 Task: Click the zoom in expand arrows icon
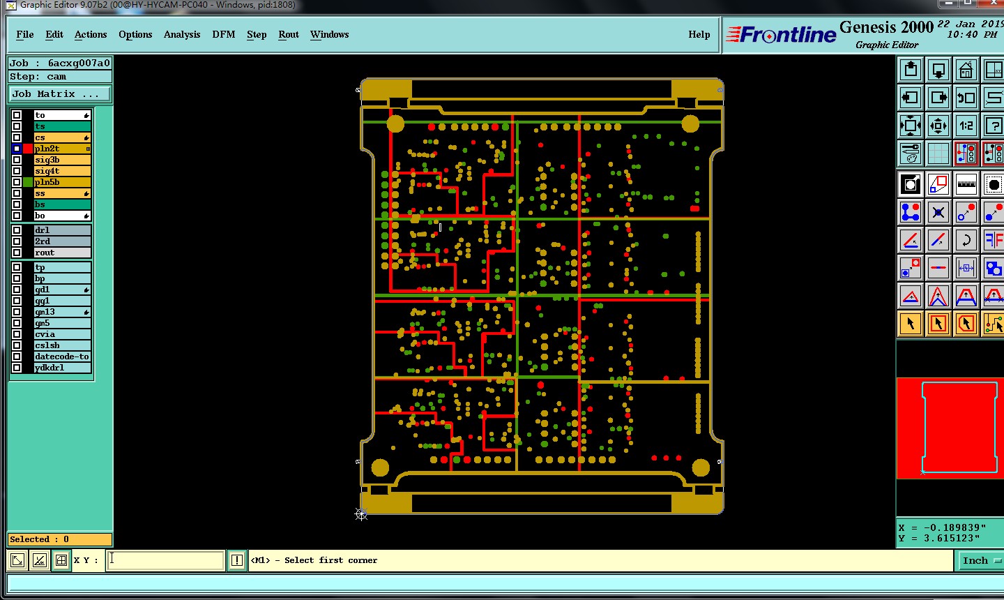tap(911, 126)
